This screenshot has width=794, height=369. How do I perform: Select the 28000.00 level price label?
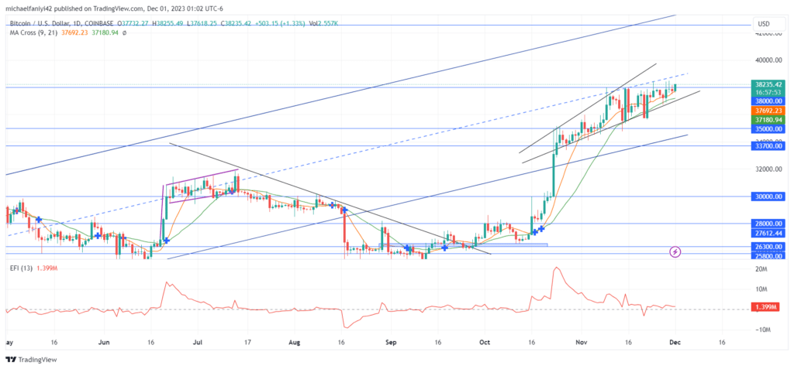pyautogui.click(x=768, y=224)
